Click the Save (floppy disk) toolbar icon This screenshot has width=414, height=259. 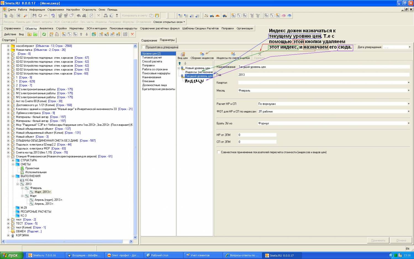(x=34, y=16)
